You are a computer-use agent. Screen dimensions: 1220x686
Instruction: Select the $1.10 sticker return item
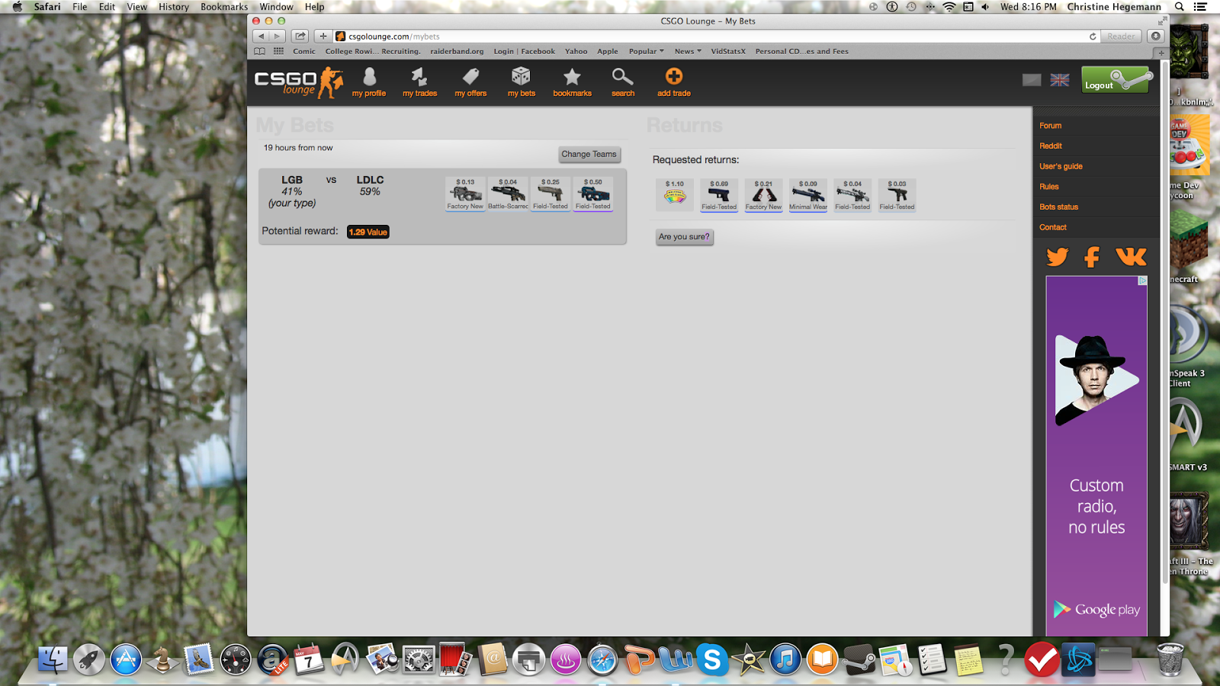[x=675, y=195]
